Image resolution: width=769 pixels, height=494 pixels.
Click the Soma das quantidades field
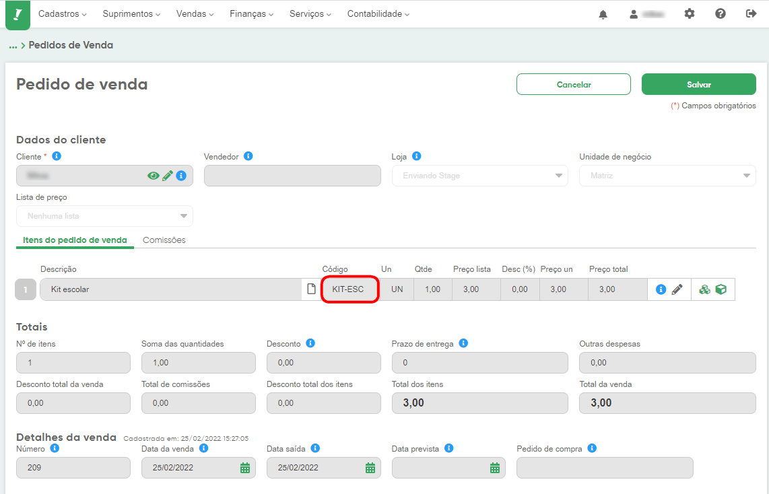[198, 363]
